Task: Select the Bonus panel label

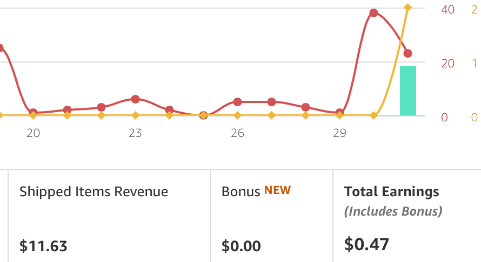Action: (x=241, y=191)
